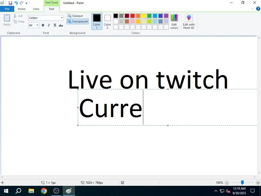Open the notification center icon

[253, 191]
